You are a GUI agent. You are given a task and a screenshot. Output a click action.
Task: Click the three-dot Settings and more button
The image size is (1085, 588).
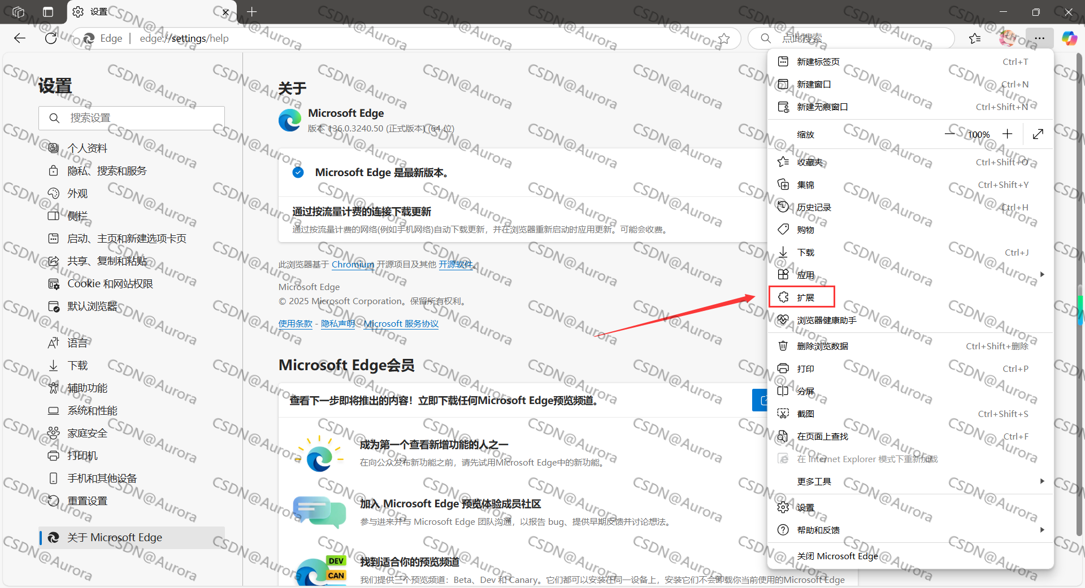point(1040,38)
